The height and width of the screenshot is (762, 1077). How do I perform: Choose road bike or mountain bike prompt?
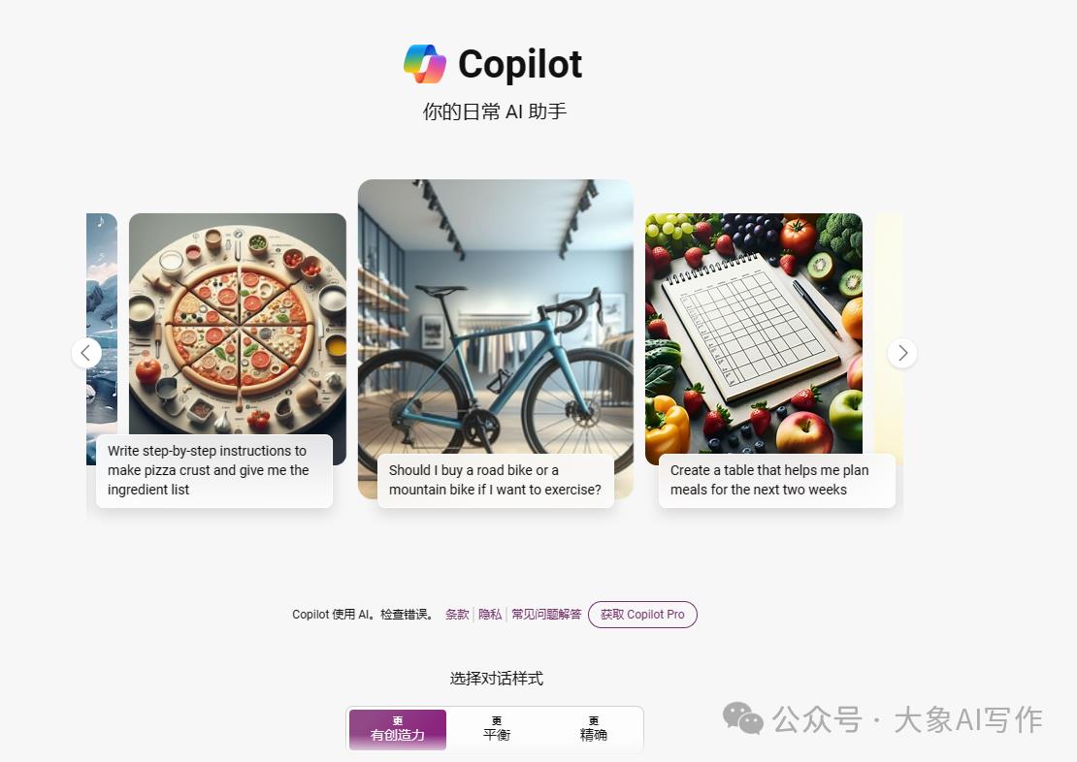tap(495, 480)
